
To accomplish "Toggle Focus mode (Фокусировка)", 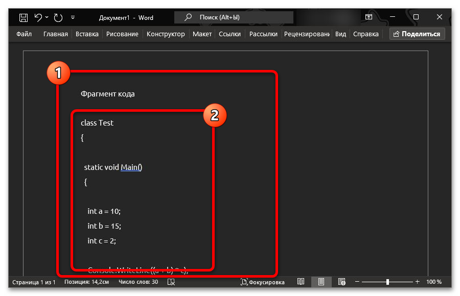I will 263,282.
